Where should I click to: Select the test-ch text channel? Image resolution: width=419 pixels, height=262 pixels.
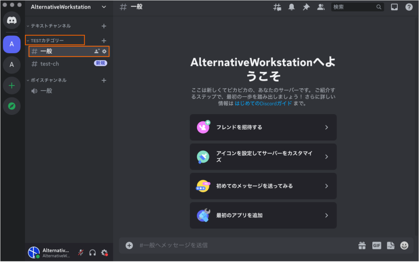50,64
